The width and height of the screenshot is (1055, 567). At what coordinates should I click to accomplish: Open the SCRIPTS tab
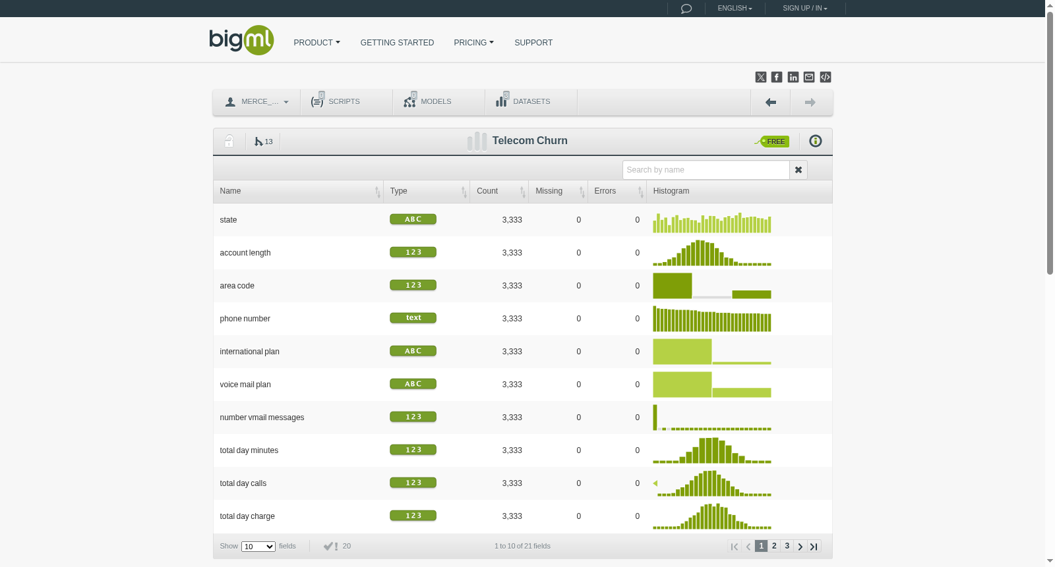[346, 102]
